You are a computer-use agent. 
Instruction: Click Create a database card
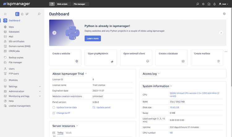171,58
